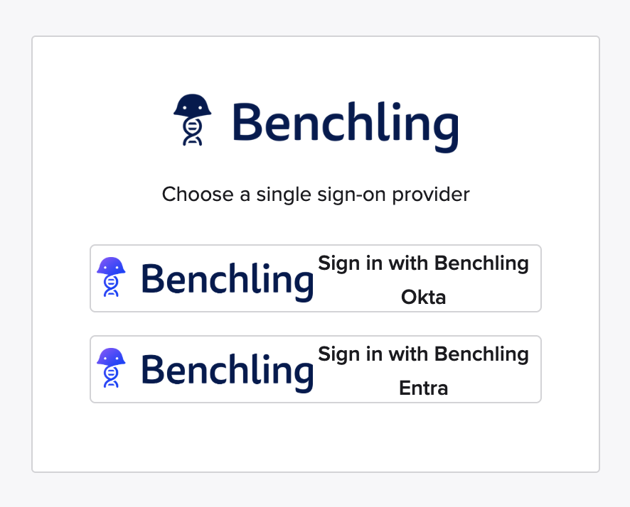
Task: Click the purple mascot icon on Entra button
Action: click(111, 368)
